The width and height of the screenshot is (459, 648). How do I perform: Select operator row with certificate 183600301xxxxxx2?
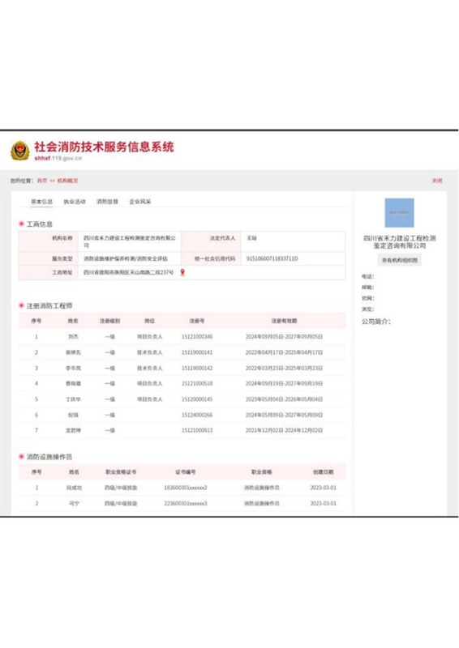(x=182, y=488)
